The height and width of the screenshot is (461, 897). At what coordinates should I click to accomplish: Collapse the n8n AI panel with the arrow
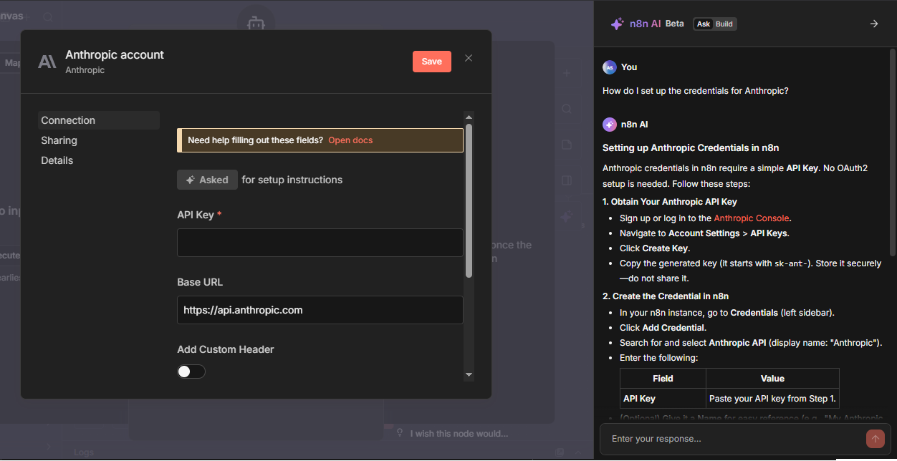coord(873,24)
